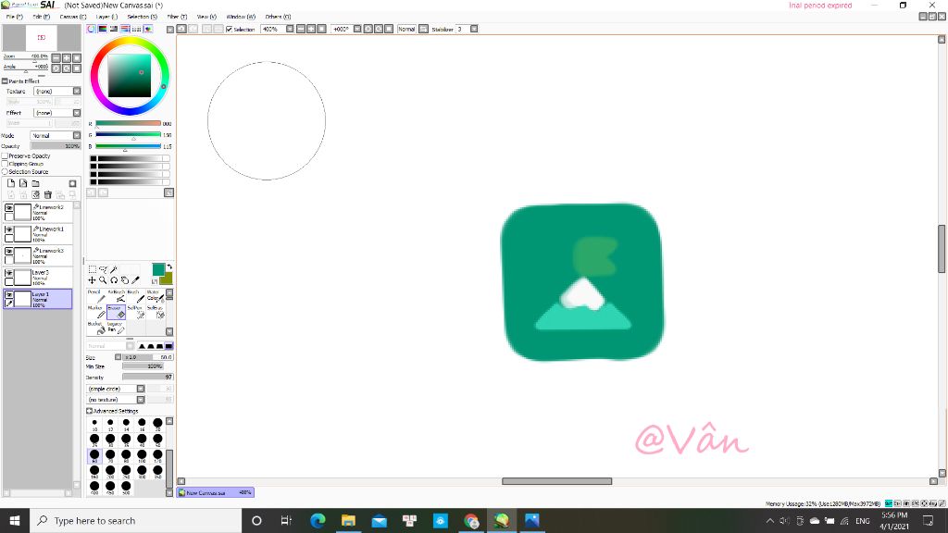Select the eyedropper color picker tool
This screenshot has width=948, height=533.
click(135, 280)
